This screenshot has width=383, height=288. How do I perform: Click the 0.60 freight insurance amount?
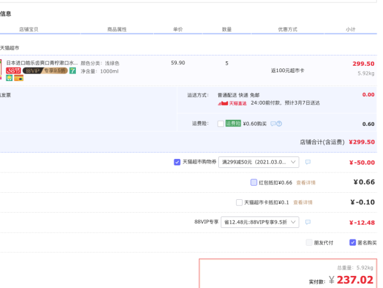[x=368, y=124]
